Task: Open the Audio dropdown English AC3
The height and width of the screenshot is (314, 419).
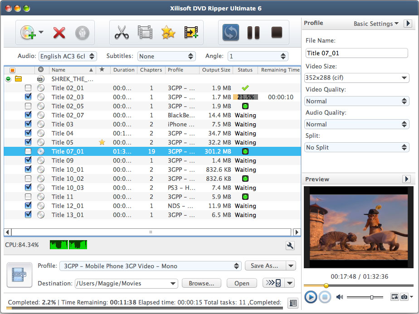Action: tap(68, 56)
